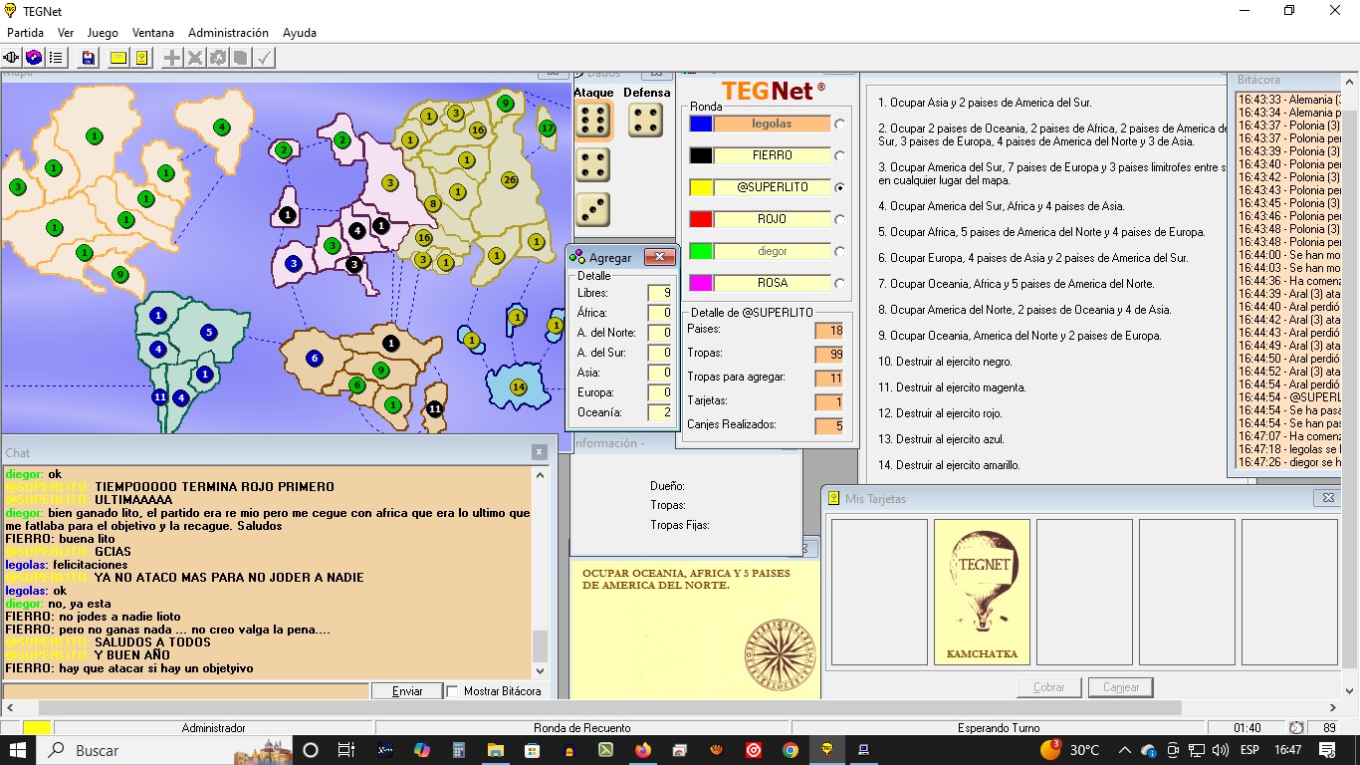
Task: Select the Kamchatka card thumbnail
Action: point(982,592)
